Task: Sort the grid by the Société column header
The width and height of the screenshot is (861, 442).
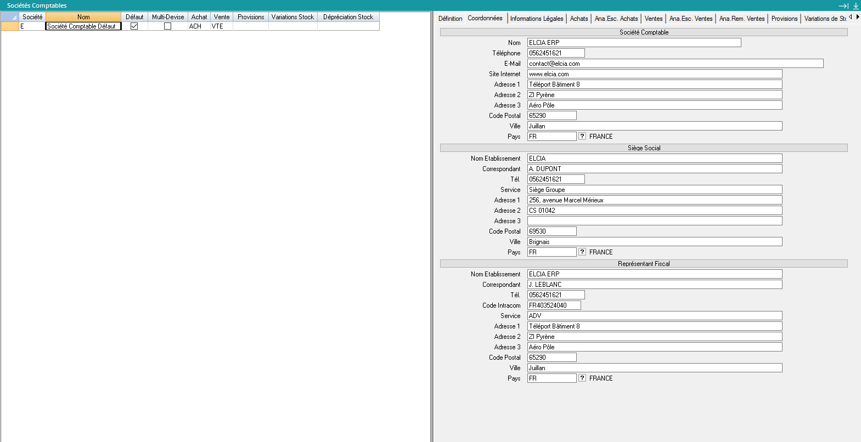Action: 32,17
